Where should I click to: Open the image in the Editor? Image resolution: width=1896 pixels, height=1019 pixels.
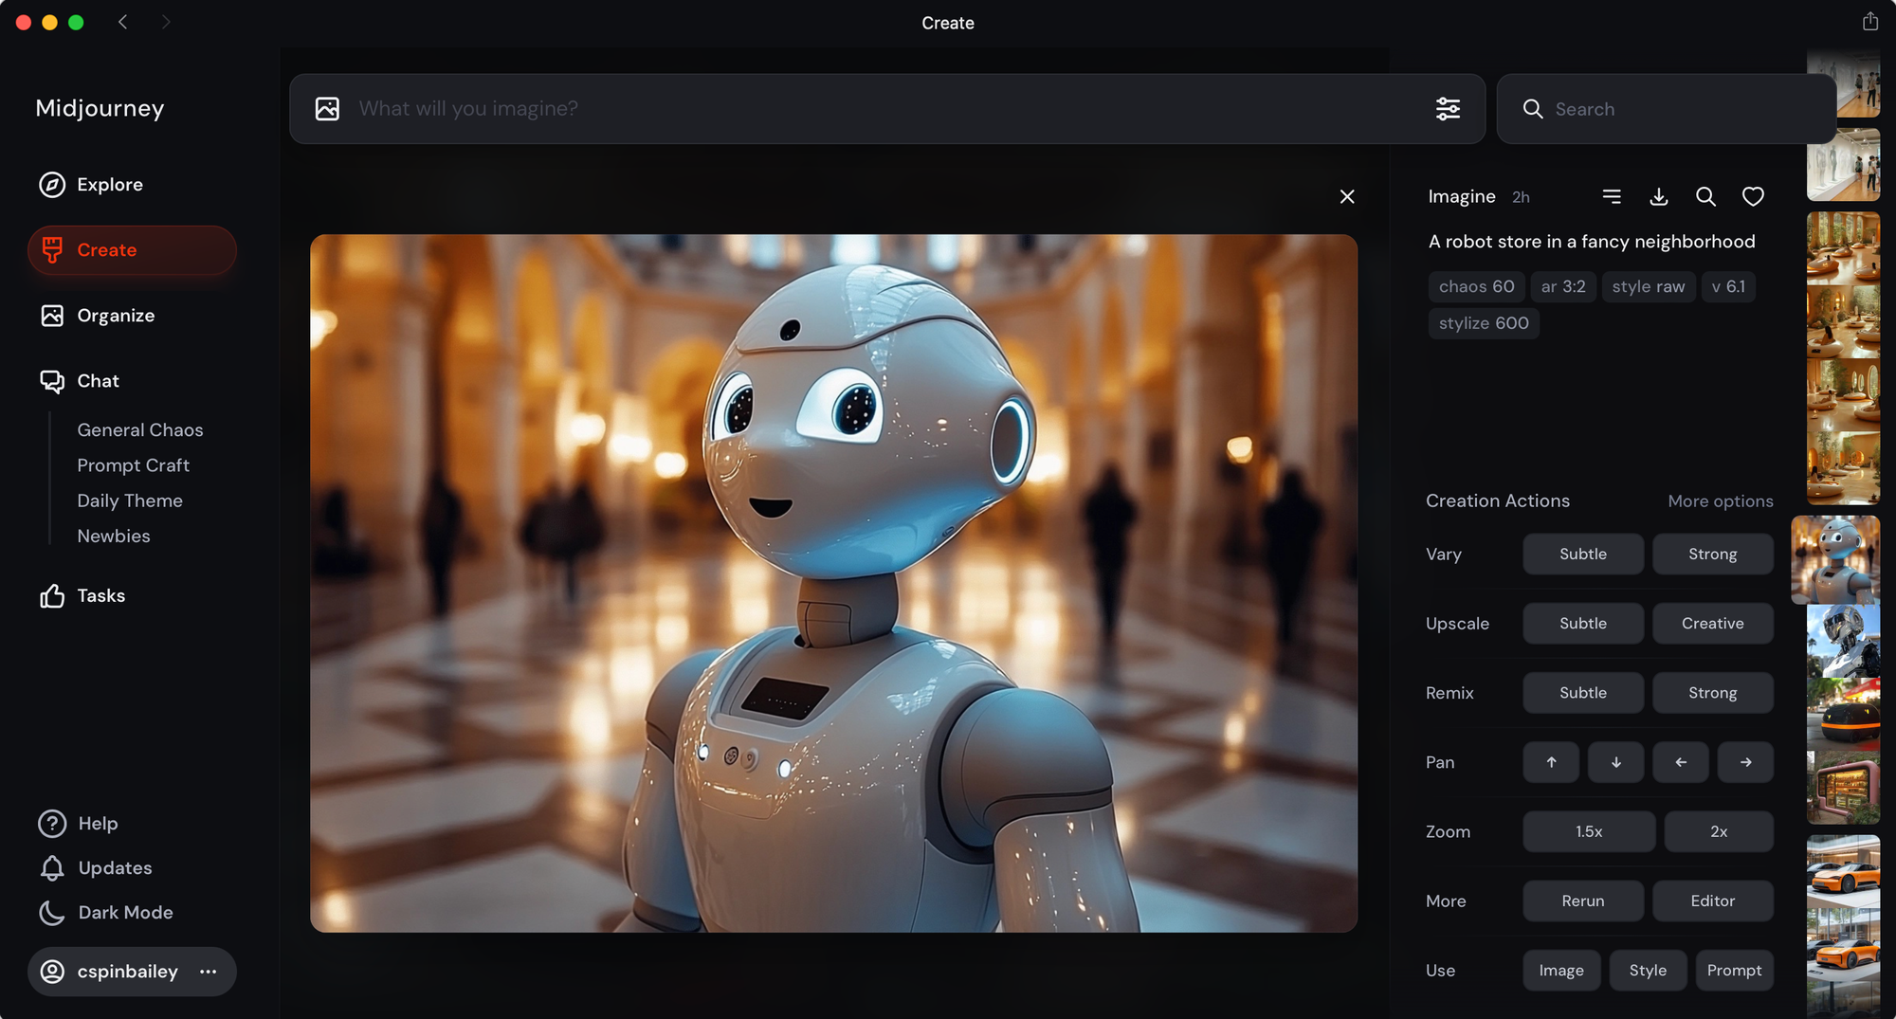1712,901
